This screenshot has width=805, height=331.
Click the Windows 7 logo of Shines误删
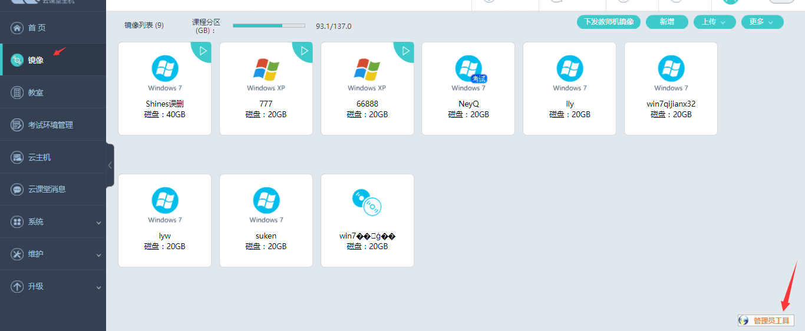coord(165,69)
